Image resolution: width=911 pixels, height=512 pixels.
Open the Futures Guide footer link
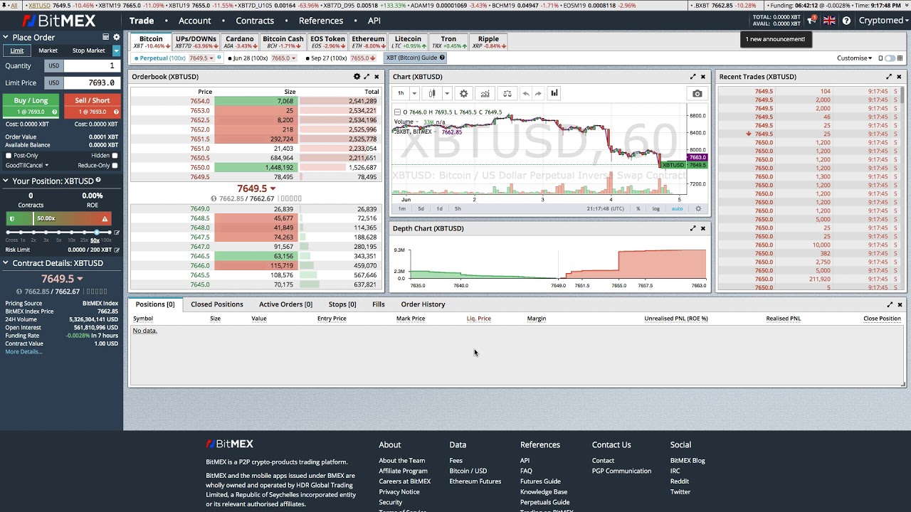(x=540, y=481)
